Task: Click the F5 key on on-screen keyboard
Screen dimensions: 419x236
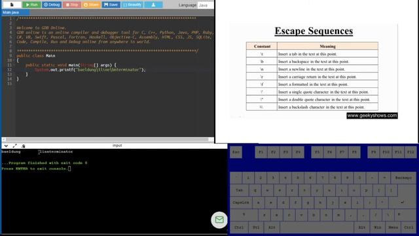Action: click(x=317, y=152)
